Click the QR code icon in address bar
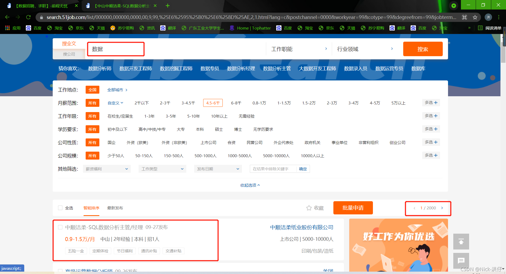 coord(464,17)
